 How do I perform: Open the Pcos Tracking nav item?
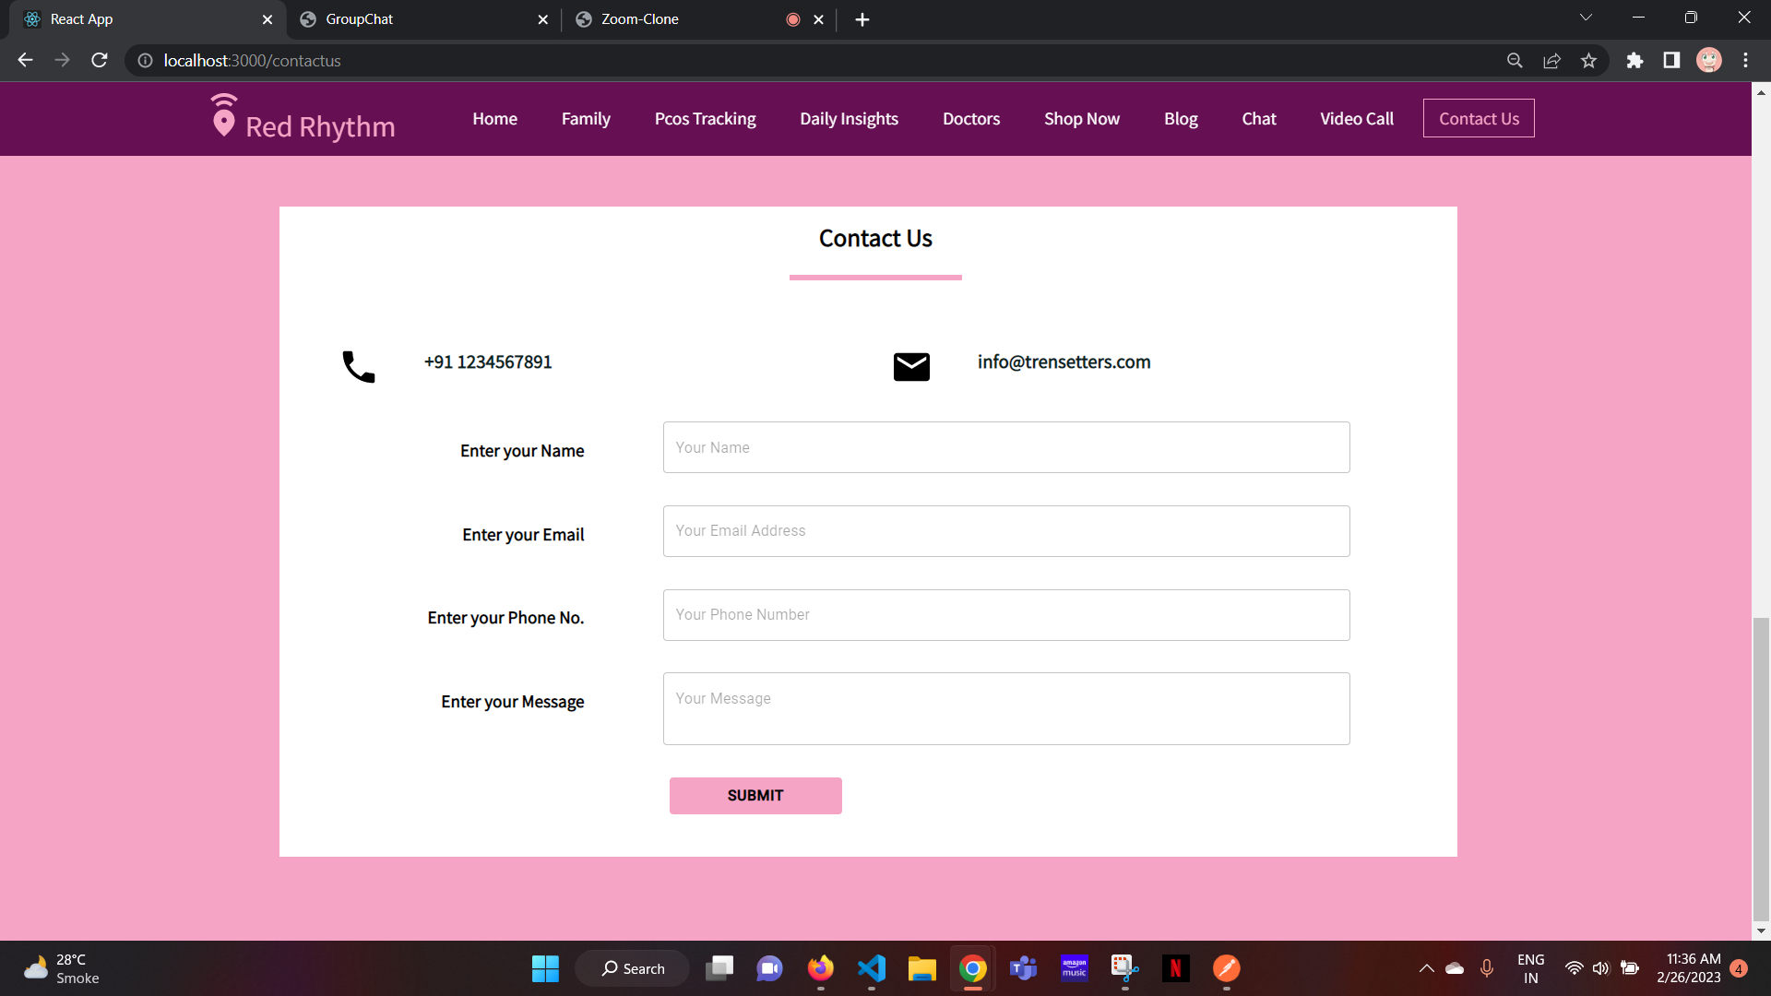[x=705, y=119]
